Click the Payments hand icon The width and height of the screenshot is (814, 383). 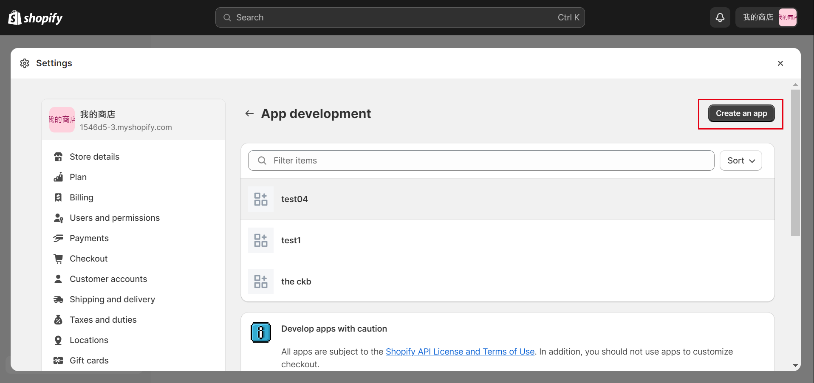point(58,238)
